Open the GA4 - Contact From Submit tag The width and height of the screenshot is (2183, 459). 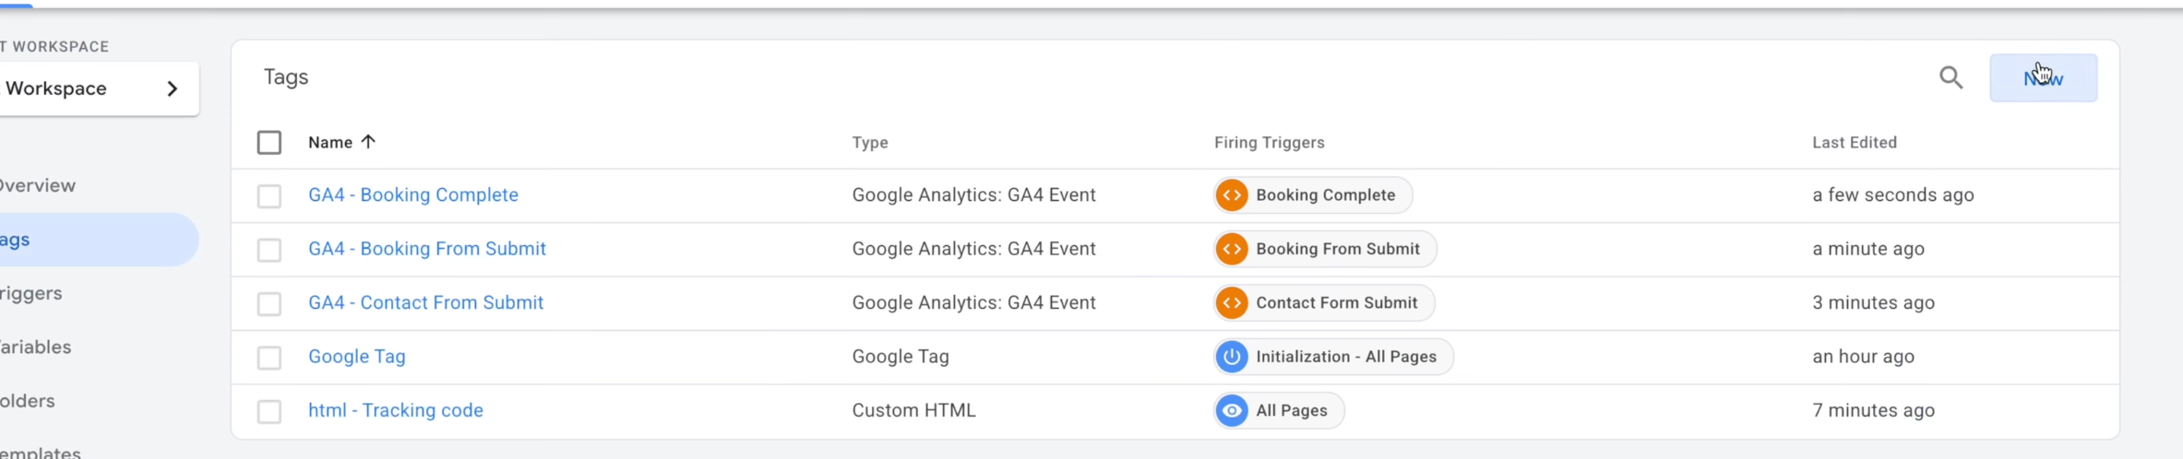[x=425, y=303]
